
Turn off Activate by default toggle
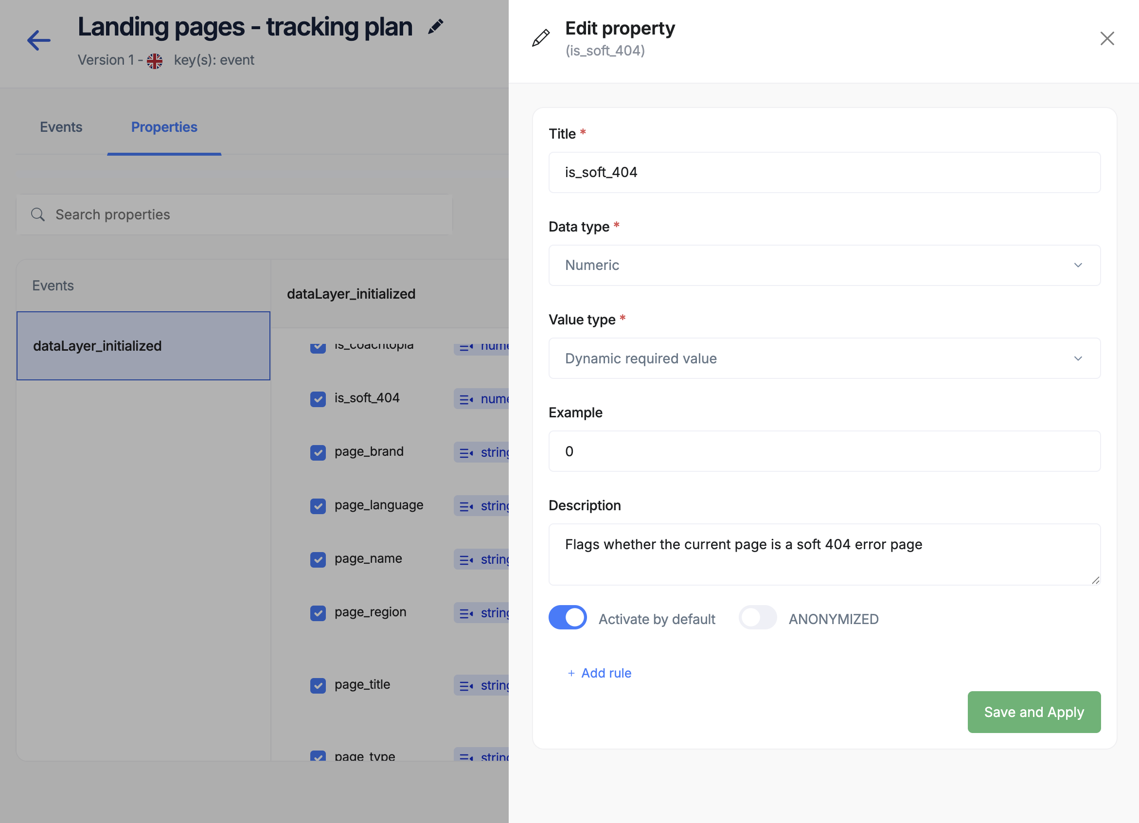(x=568, y=618)
